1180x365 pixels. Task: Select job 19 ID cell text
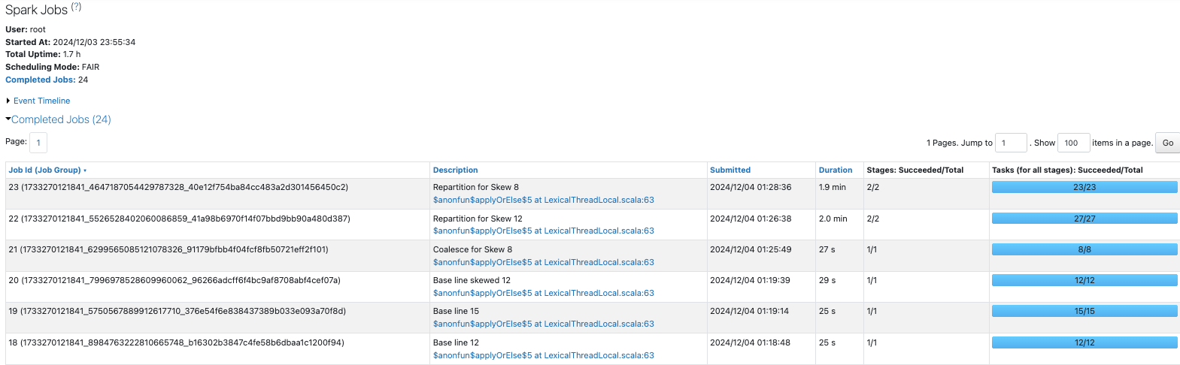(x=177, y=311)
